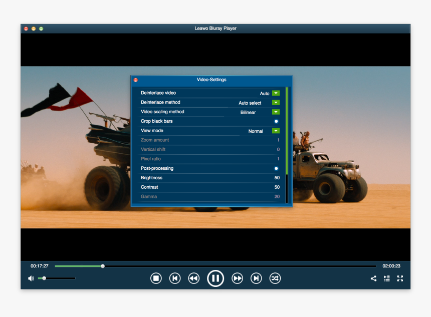
Task: Open the View mode dropdown
Action: click(276, 131)
